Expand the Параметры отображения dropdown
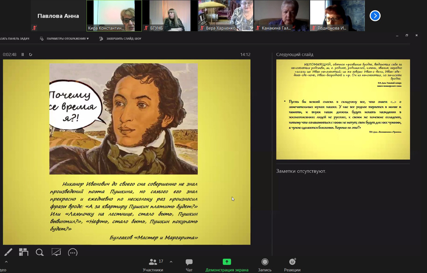Image resolution: width=427 pixels, height=273 pixels. click(64, 39)
